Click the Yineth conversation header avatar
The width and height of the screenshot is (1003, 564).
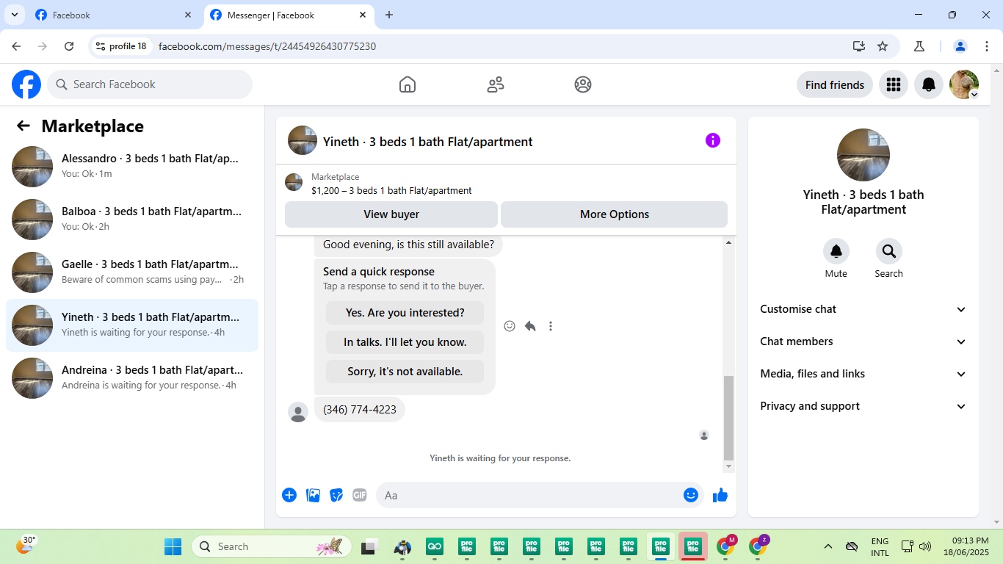tap(303, 140)
